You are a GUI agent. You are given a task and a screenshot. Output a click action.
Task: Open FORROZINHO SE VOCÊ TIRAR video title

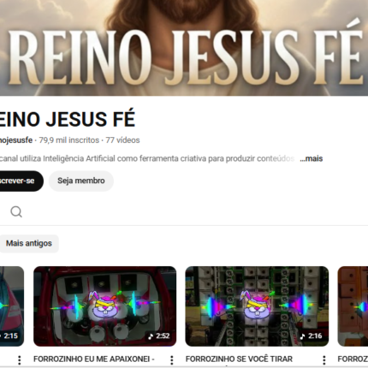(239, 359)
